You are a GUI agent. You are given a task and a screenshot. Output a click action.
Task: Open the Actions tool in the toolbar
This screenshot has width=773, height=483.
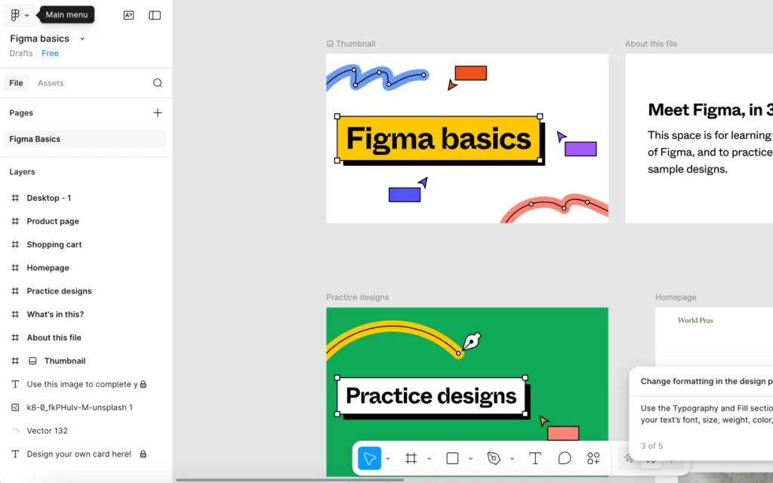point(593,458)
